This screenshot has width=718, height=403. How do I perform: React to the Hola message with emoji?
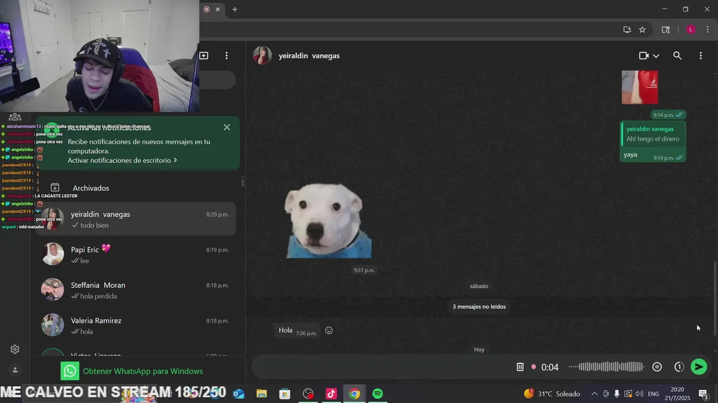pos(329,331)
